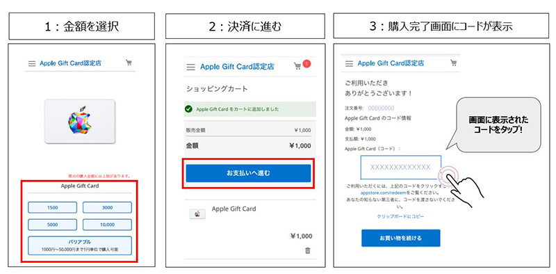Click クリップボードにコピー link

click(x=400, y=216)
